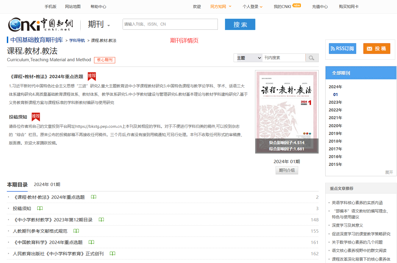Click the 核心期刊 tag

click(x=105, y=60)
